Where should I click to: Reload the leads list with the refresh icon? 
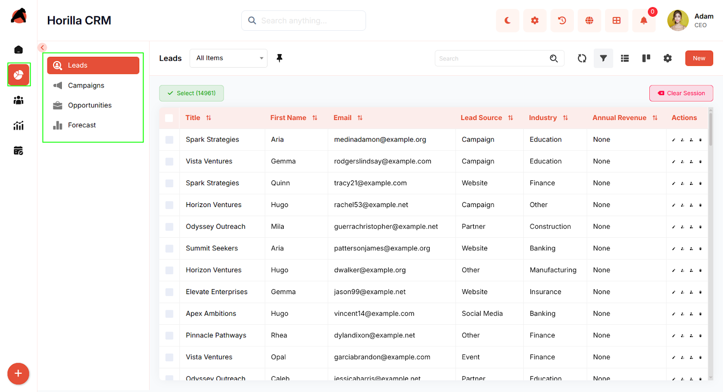pyautogui.click(x=582, y=58)
